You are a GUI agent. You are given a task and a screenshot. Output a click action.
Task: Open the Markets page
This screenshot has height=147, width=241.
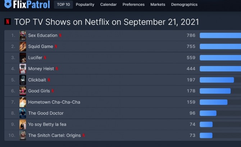point(158,5)
